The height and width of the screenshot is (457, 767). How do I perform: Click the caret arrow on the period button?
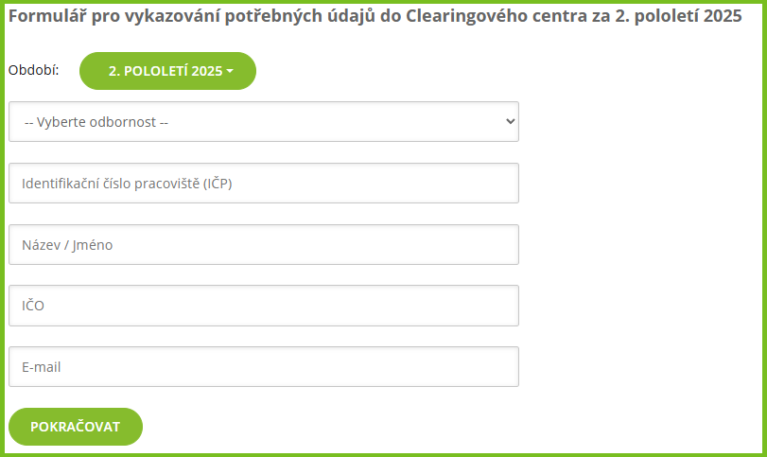tap(230, 72)
